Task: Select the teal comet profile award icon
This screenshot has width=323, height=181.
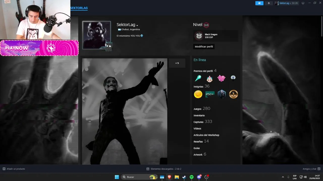Action: tap(198, 78)
